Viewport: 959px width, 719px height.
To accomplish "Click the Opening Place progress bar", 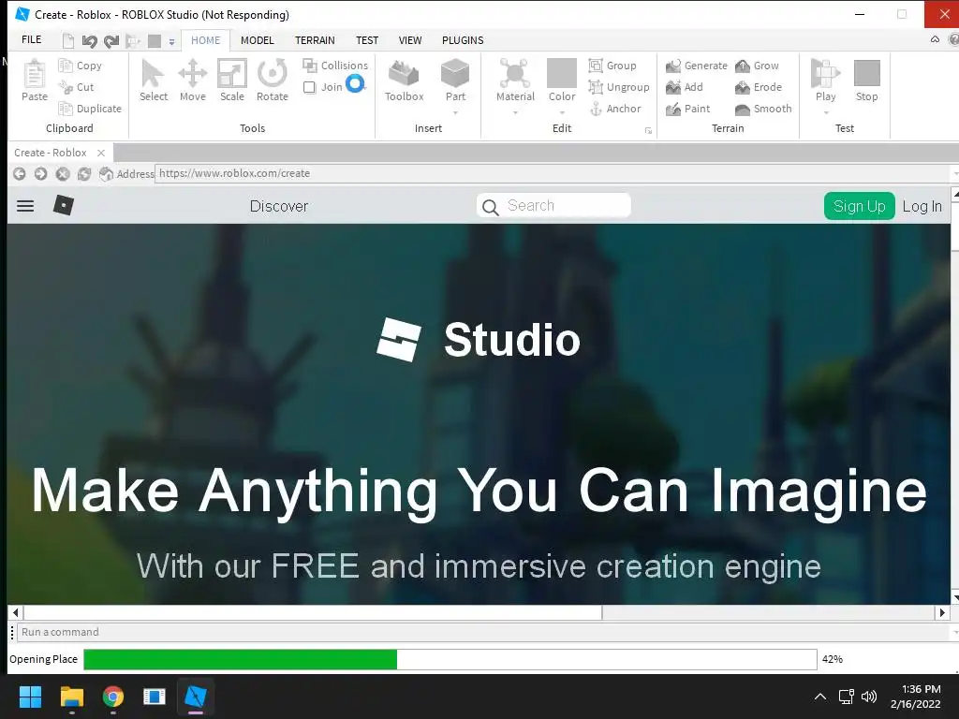I will [x=450, y=659].
